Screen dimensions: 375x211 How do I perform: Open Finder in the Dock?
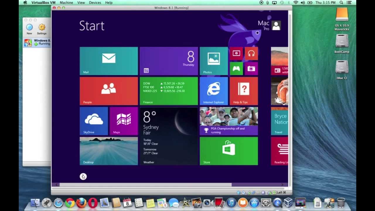point(35,203)
